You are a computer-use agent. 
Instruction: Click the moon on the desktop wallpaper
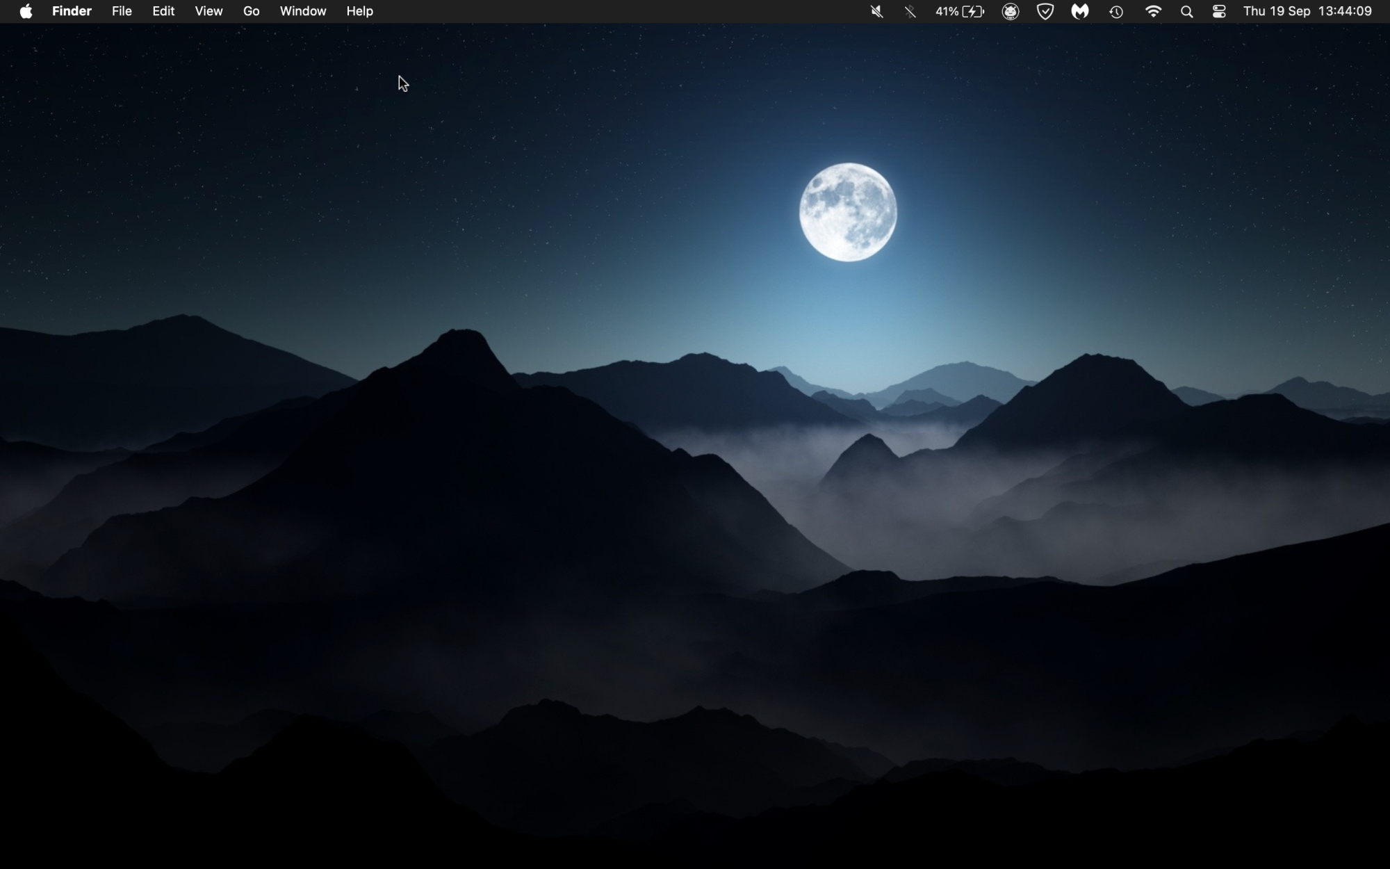848,212
